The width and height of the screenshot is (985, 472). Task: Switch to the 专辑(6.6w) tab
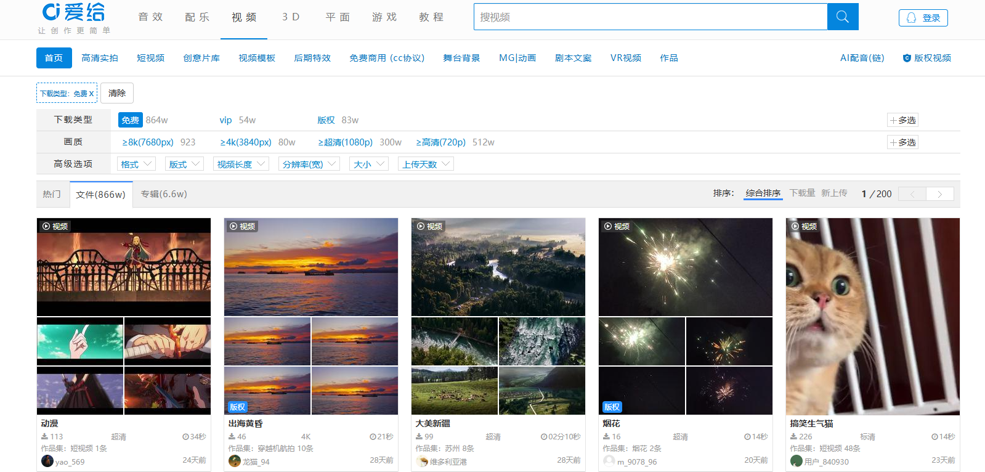(164, 194)
